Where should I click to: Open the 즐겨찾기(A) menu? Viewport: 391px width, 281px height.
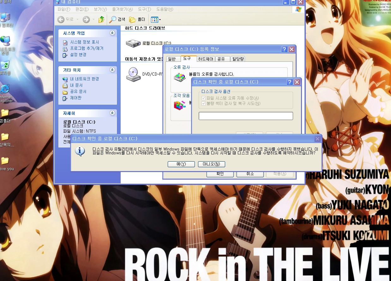123,9
